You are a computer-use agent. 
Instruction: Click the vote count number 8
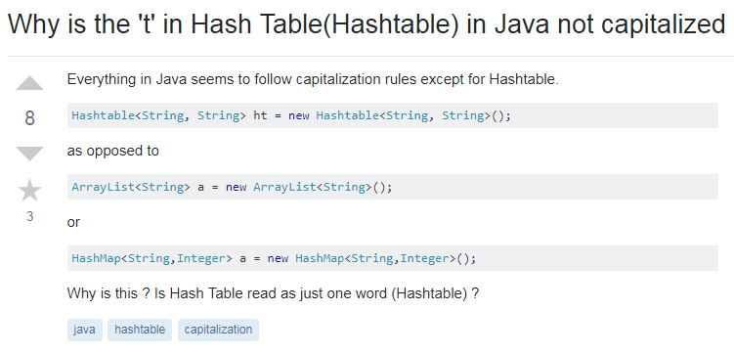click(x=29, y=117)
